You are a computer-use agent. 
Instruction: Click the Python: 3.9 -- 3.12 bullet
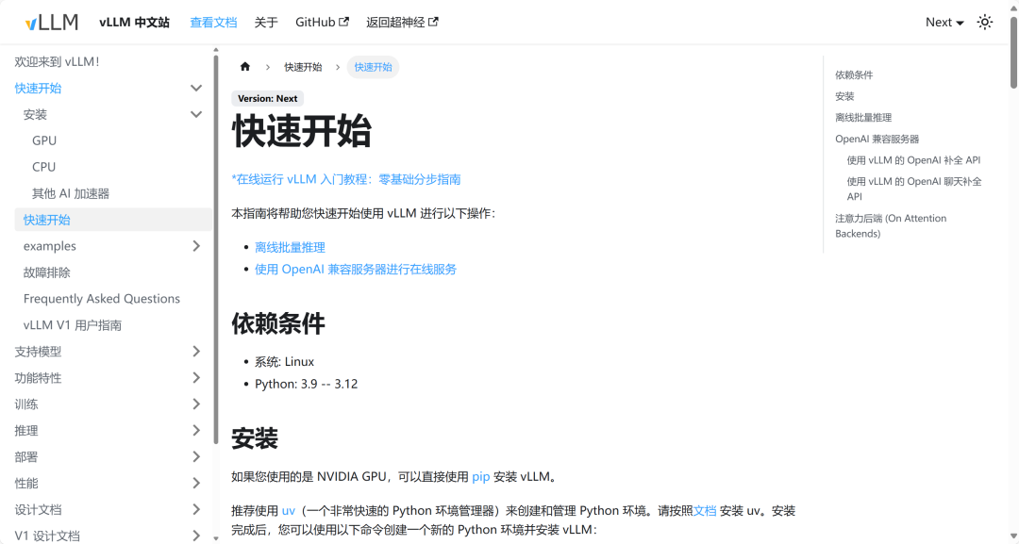306,384
